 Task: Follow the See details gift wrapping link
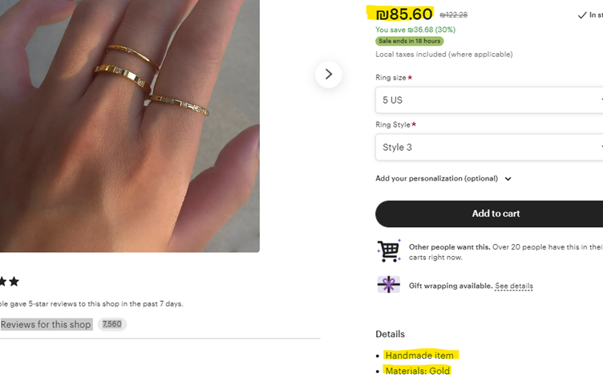coord(513,286)
